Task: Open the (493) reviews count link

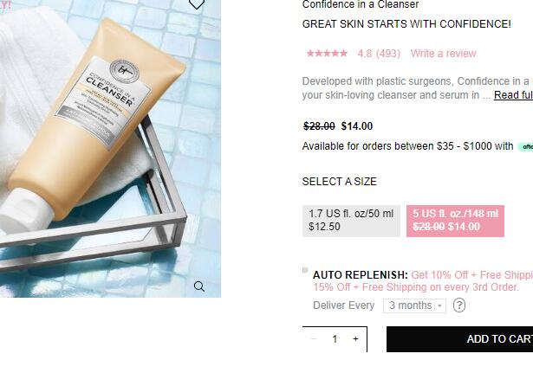Action: click(x=388, y=54)
